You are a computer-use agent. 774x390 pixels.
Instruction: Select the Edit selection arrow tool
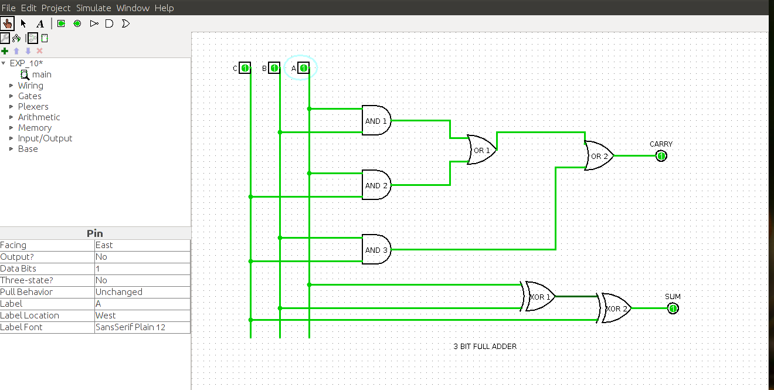(x=23, y=23)
